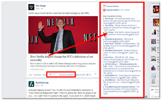This screenshot has height=101, width=162.
Task: Click Slashdot post timestamp 4 hrs
Action: pos(37,85)
